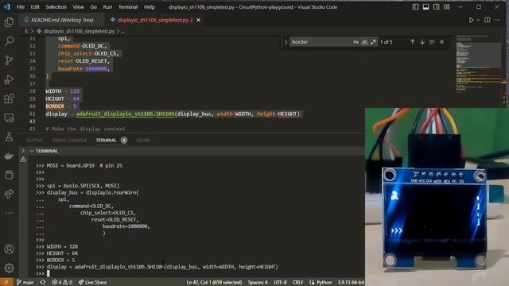509x286 pixels.
Task: Expand the Replace field toggle arrow
Action: coord(286,42)
